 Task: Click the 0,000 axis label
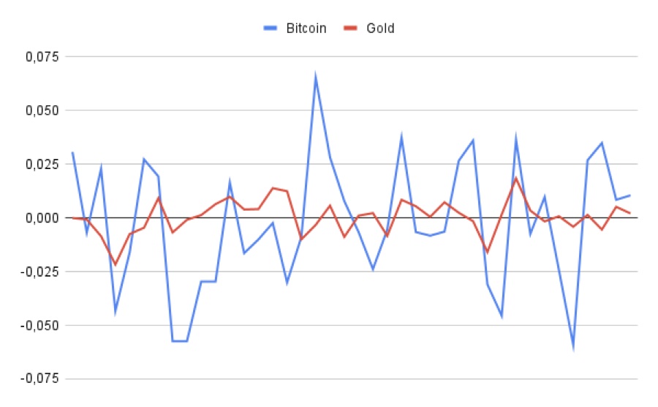coord(42,218)
